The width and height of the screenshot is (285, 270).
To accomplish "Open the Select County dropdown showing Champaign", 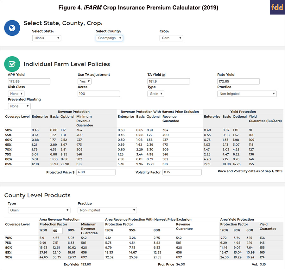I will [110, 38].
